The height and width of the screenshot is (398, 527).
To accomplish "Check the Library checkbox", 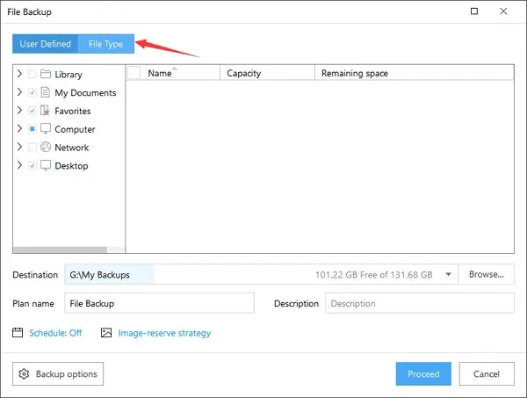I will 32,74.
